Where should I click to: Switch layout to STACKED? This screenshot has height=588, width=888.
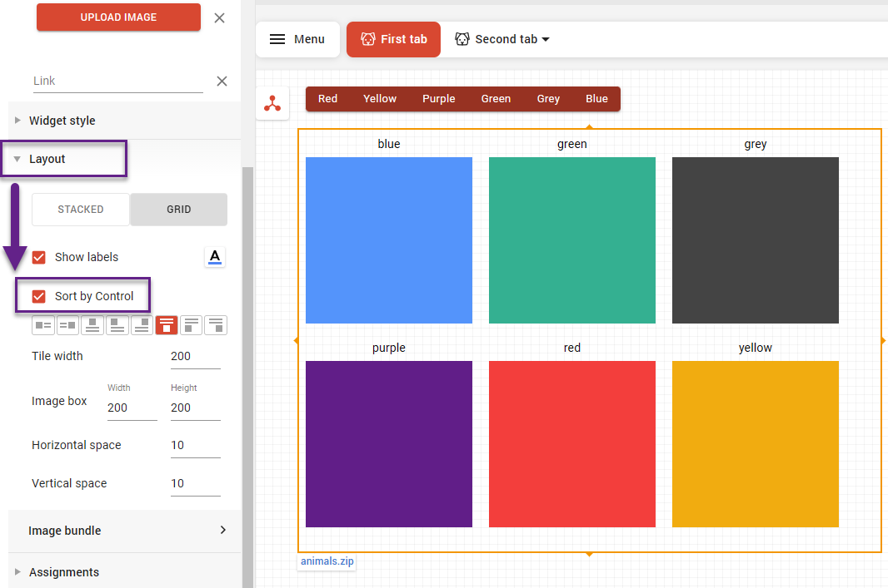tap(81, 210)
